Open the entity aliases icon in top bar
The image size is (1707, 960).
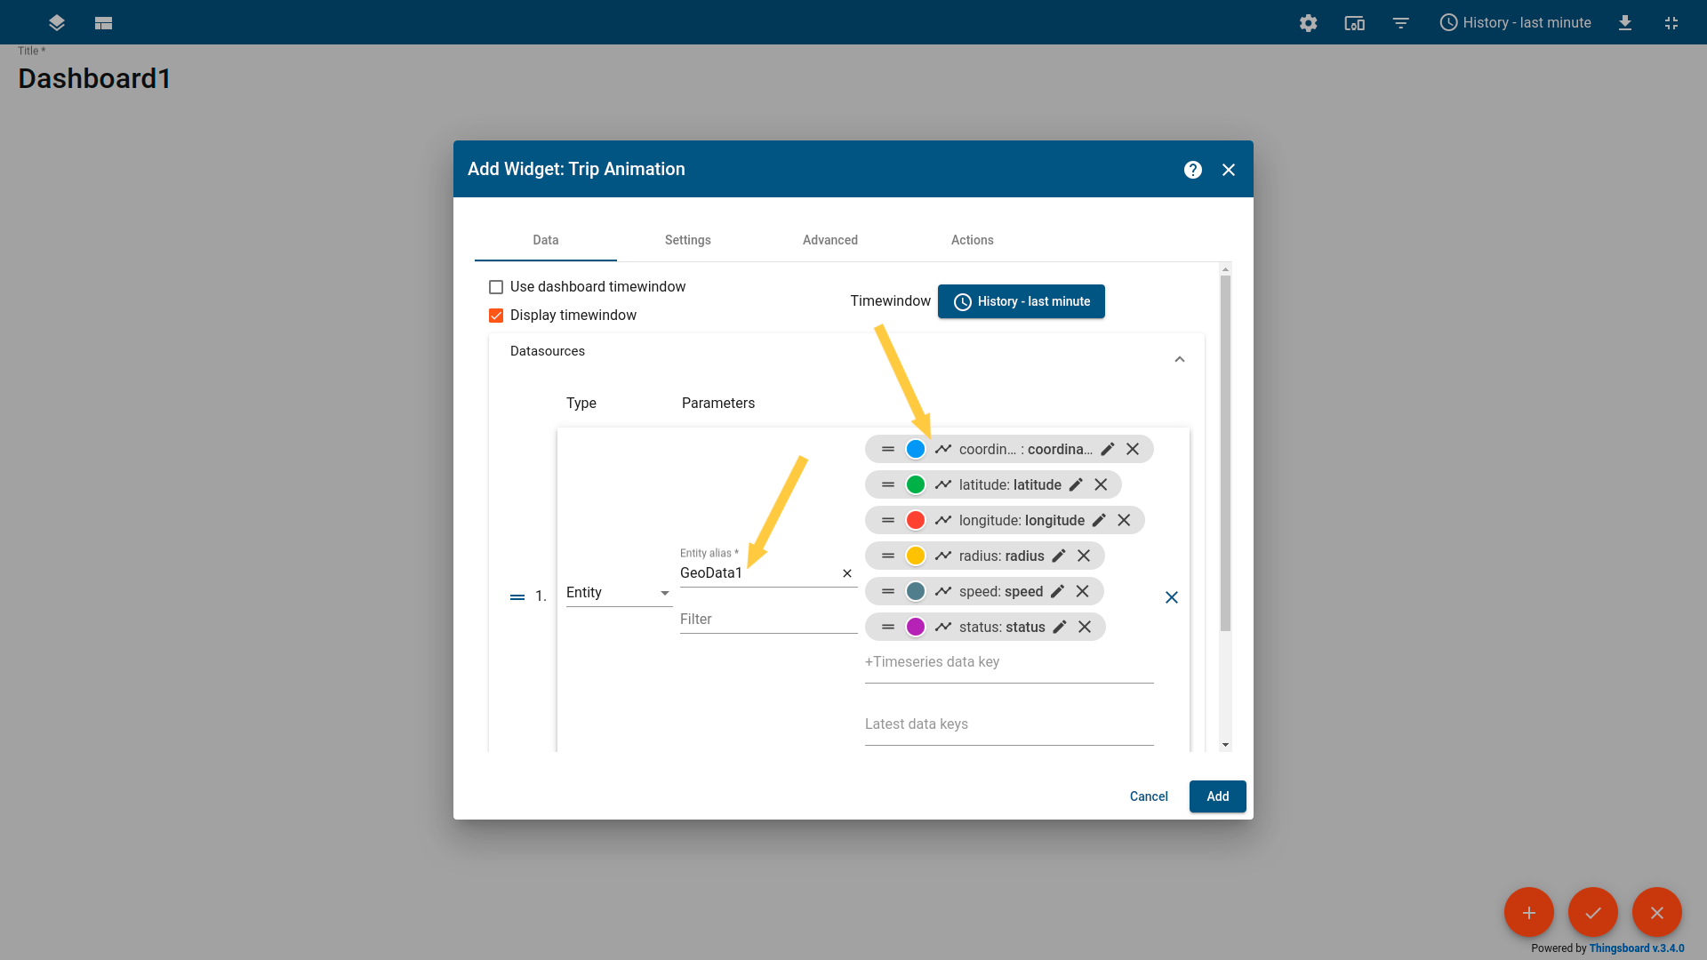[x=1354, y=23]
